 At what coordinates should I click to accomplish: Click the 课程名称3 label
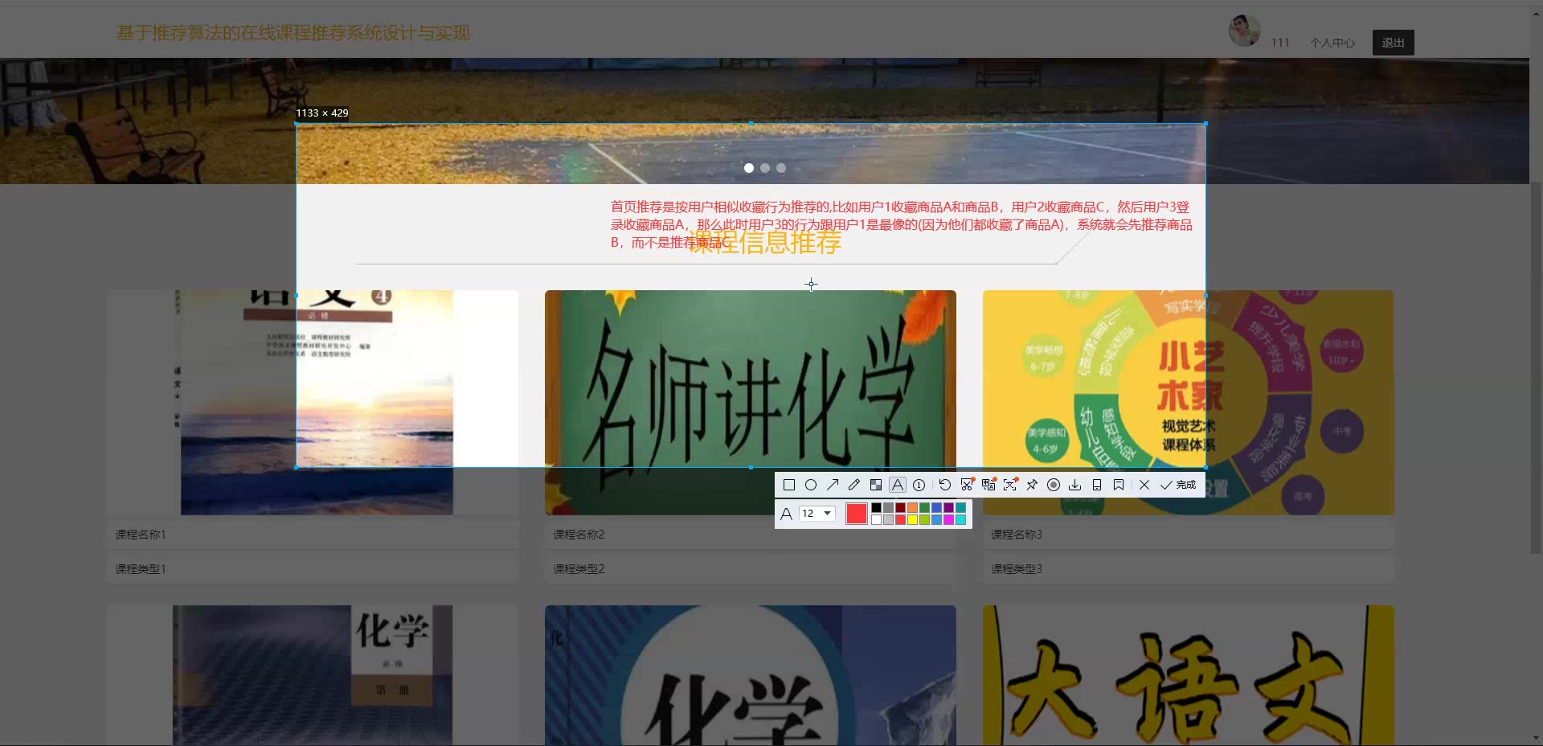coord(1017,535)
